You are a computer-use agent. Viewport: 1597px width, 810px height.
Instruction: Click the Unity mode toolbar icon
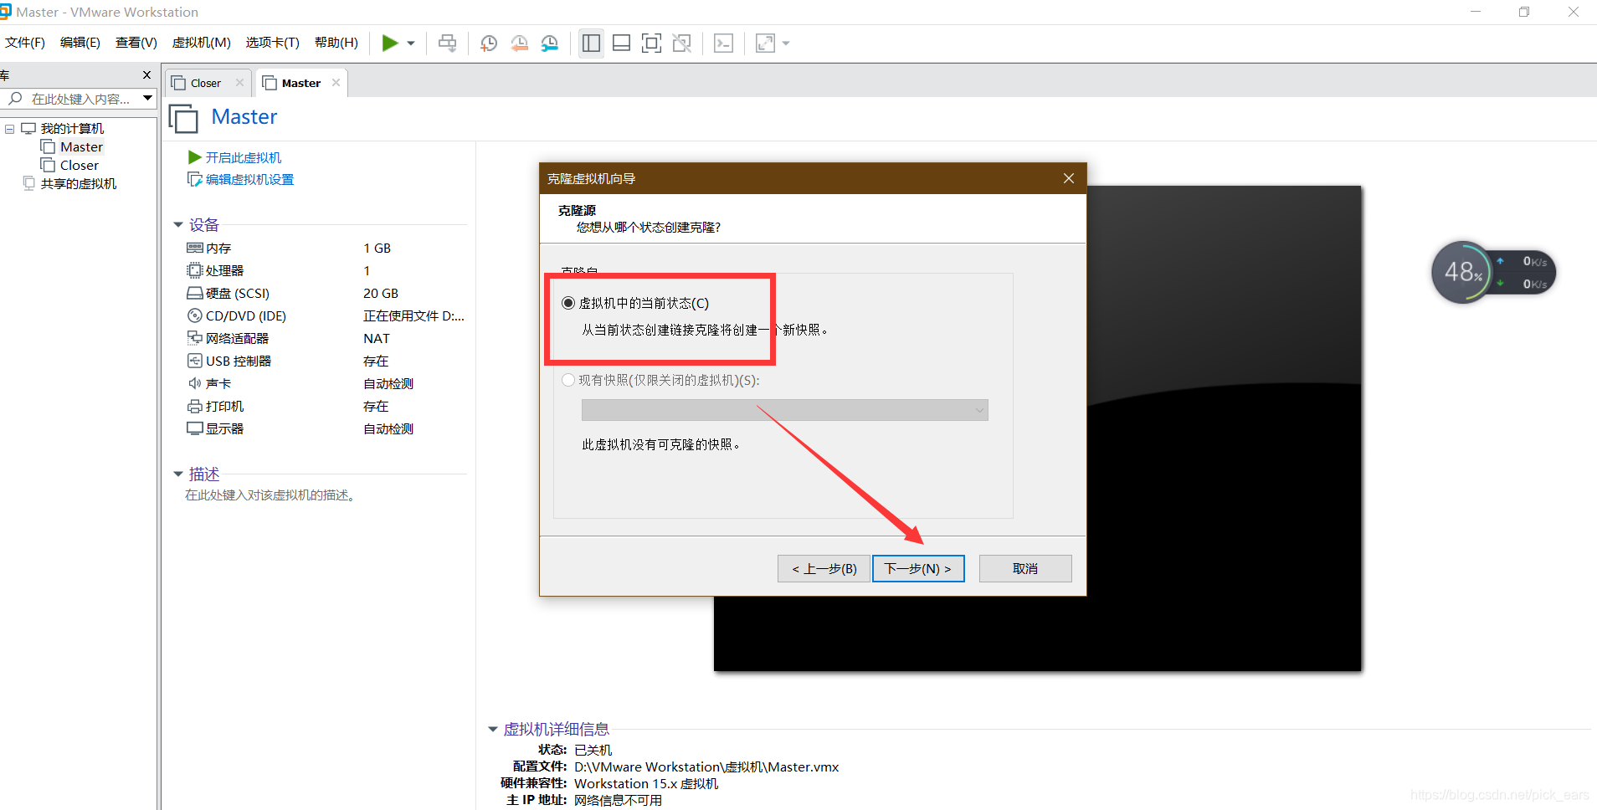[x=682, y=44]
